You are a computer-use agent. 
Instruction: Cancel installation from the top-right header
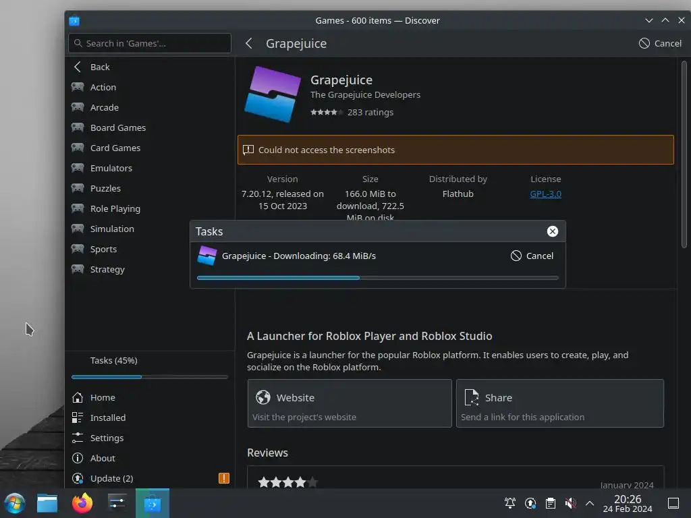(x=660, y=43)
